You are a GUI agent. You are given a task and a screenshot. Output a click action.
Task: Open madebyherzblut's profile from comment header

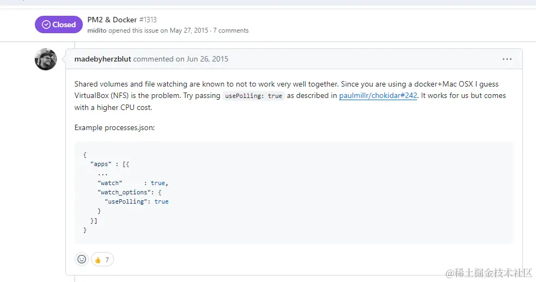point(102,59)
